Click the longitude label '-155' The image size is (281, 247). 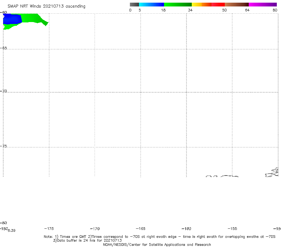pyautogui.click(x=232, y=229)
